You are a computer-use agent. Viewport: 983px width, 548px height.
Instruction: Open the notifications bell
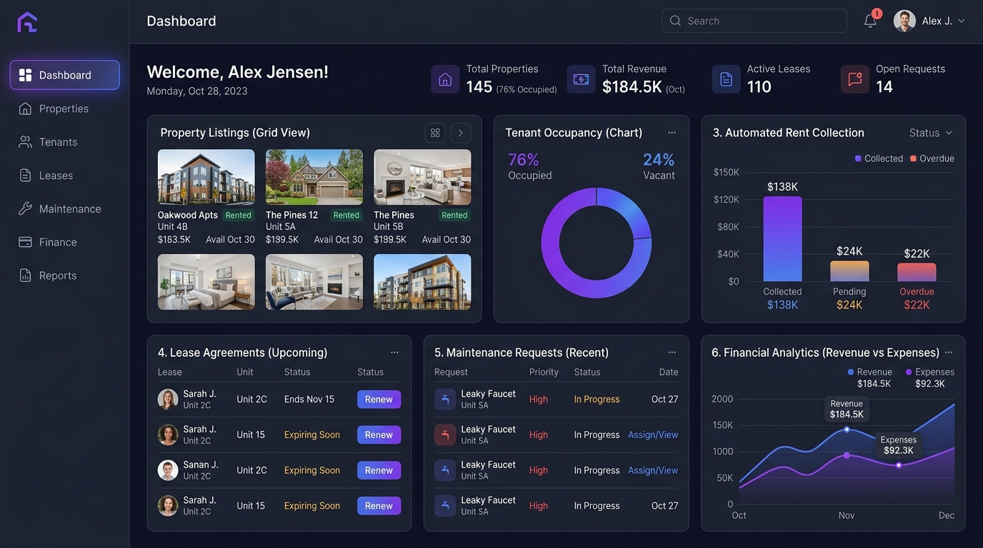(x=870, y=21)
